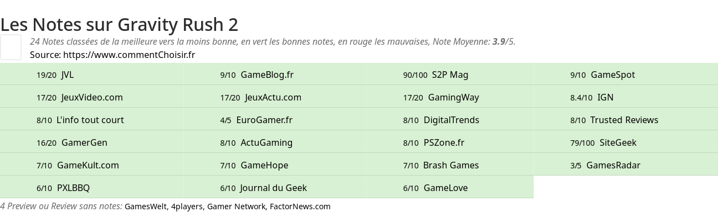Select the GameSpot 9/10 rating
This screenshot has width=718, height=212.
[626, 75]
